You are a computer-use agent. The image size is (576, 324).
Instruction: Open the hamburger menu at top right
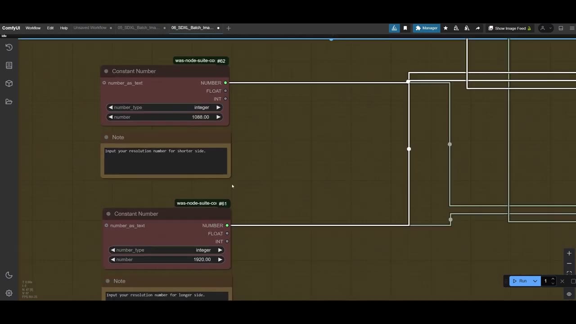coord(572,28)
